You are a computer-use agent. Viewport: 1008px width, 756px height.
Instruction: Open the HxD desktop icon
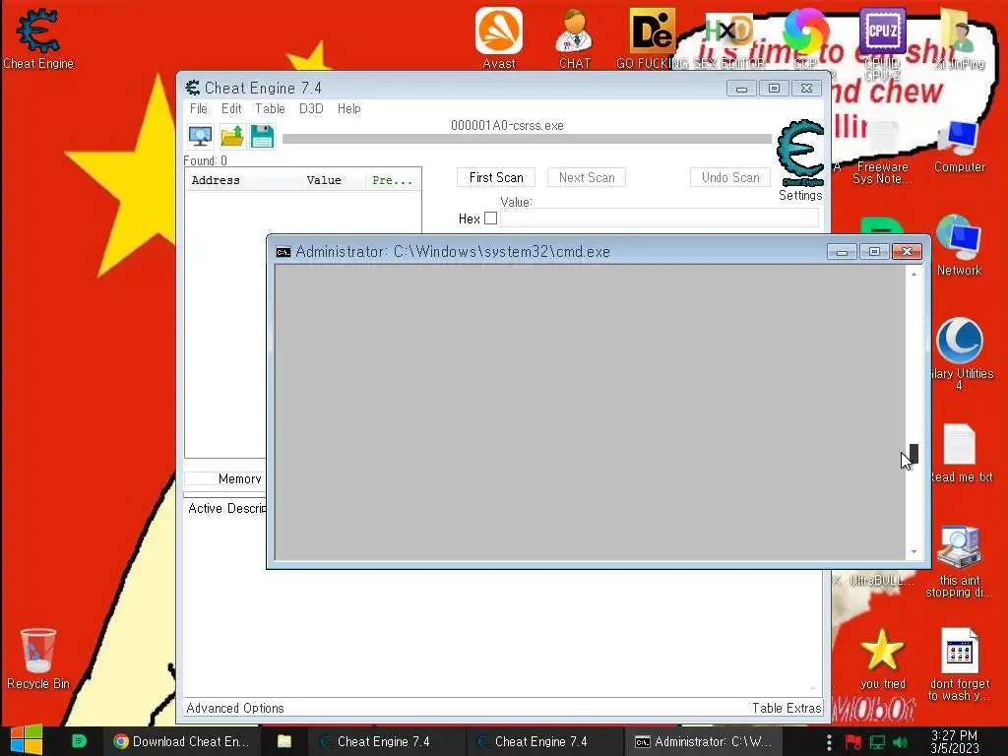728,31
